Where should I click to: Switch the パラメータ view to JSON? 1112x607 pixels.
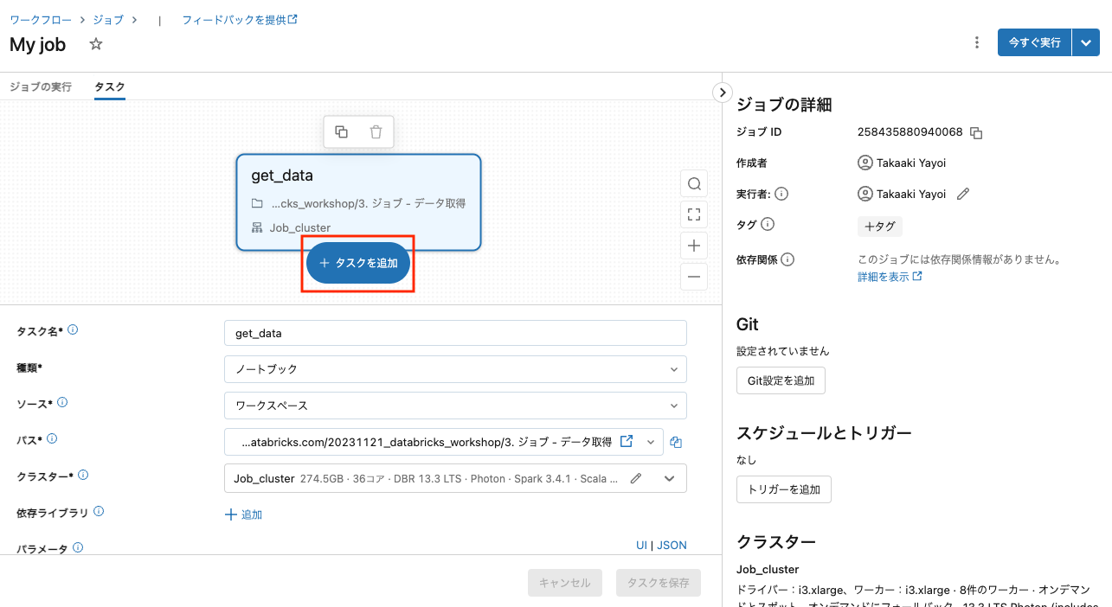(x=672, y=545)
